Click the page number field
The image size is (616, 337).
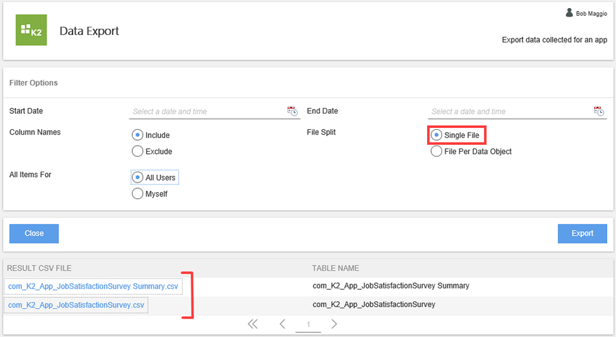(x=308, y=325)
